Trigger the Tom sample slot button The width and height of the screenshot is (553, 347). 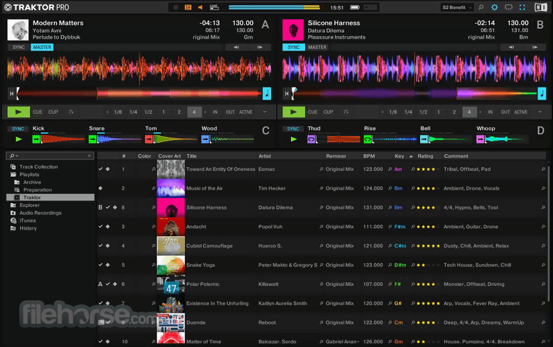click(x=149, y=139)
